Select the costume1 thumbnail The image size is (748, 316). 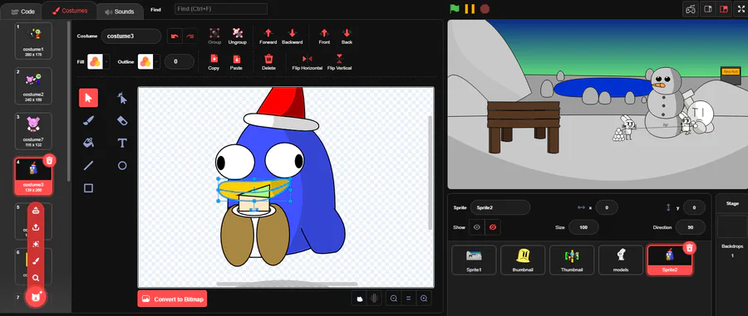33,41
